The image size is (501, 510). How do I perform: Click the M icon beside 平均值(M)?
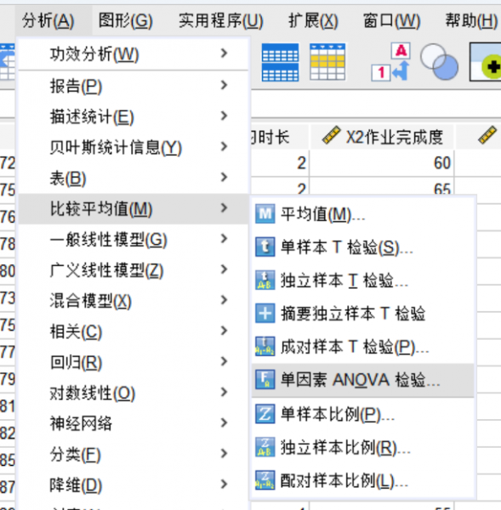point(265,213)
